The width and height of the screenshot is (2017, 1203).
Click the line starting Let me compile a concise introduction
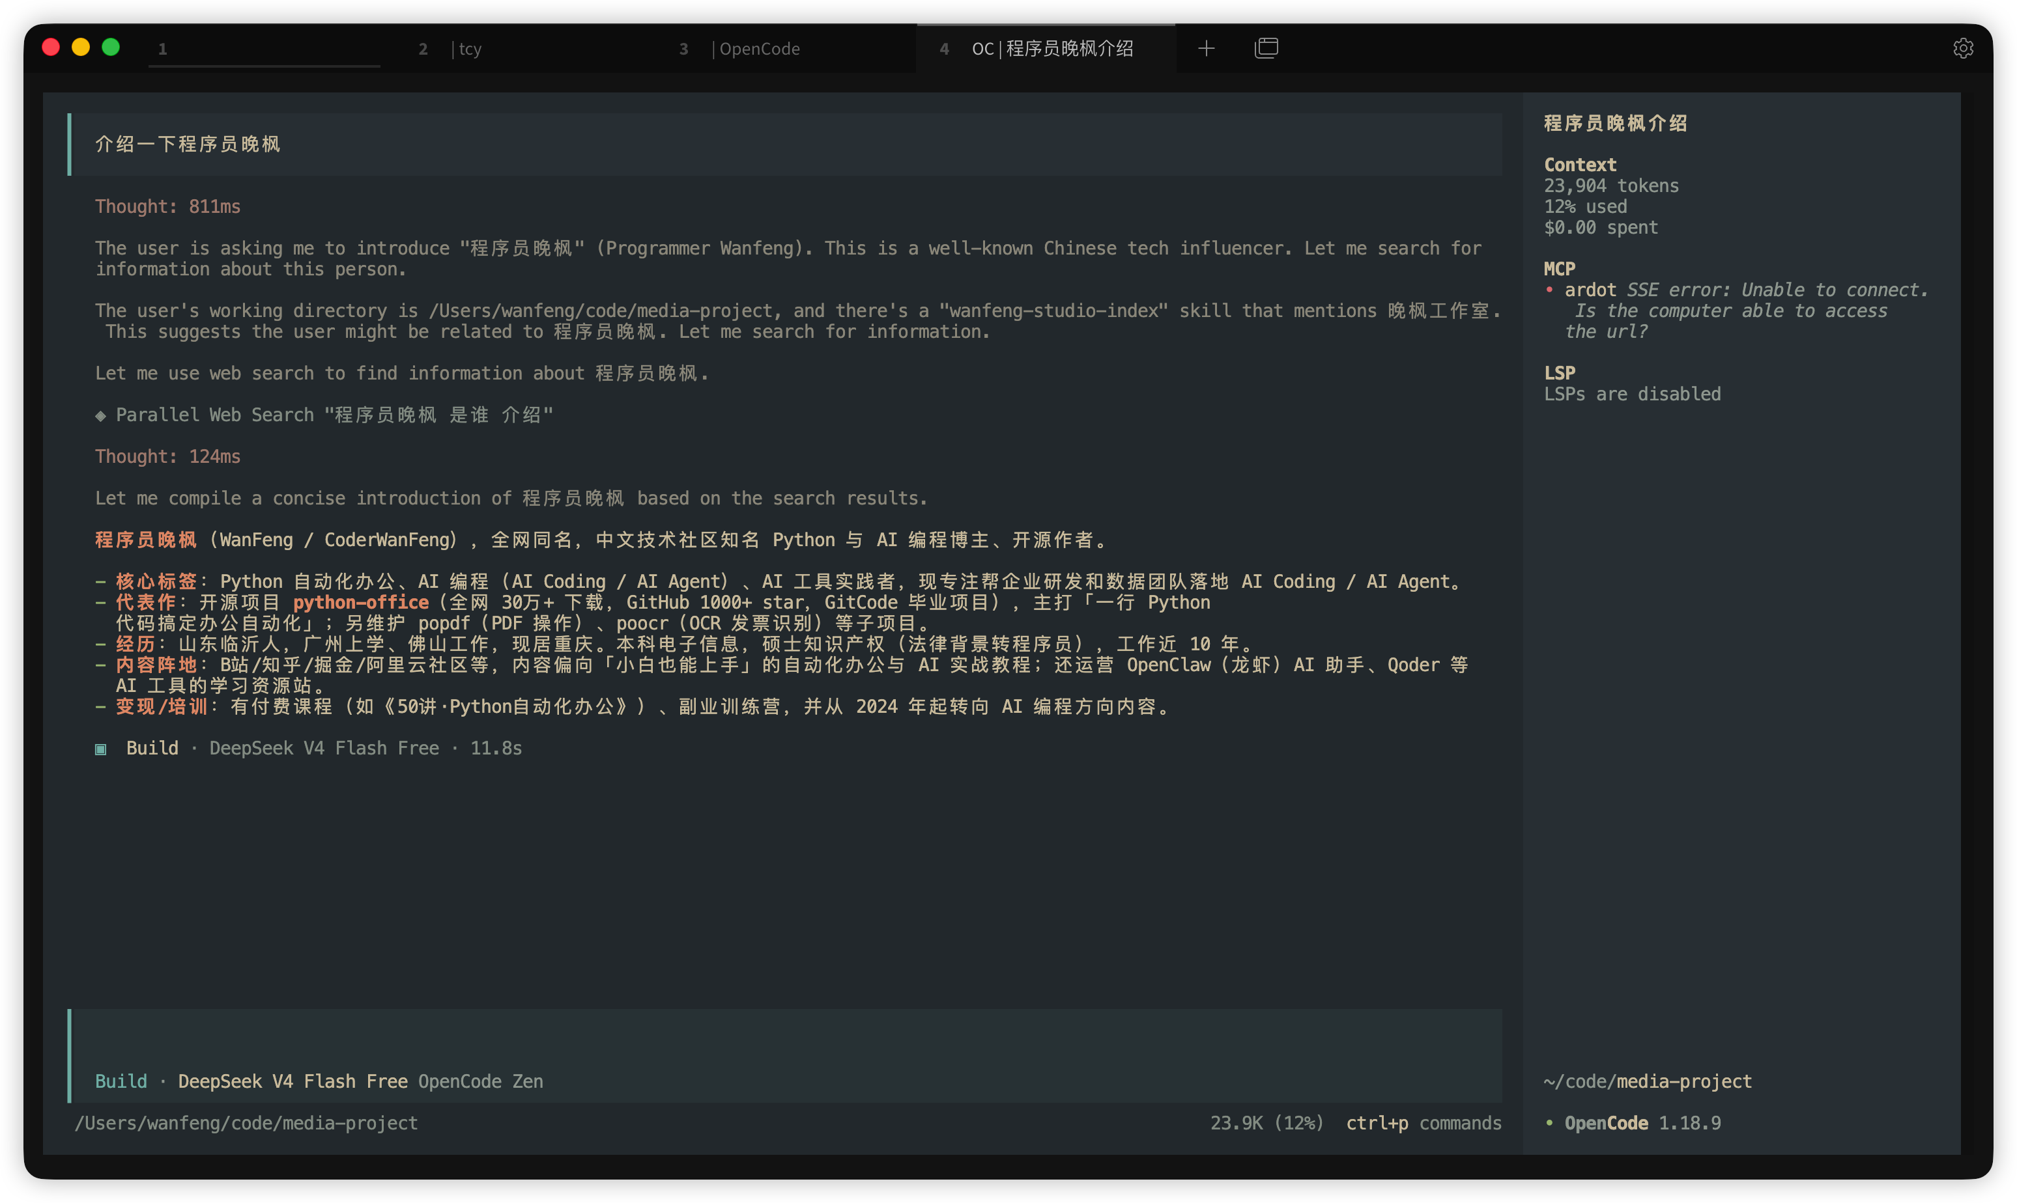[x=511, y=499]
